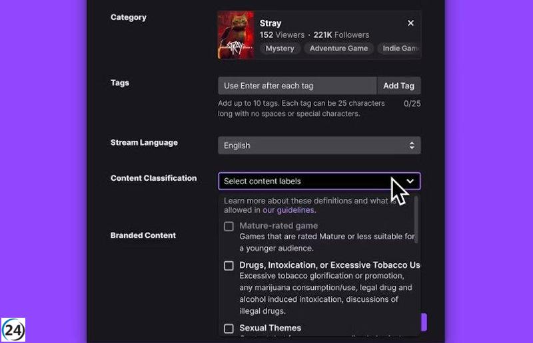This screenshot has height=343, width=533.
Task: Collapse content labels using chevron arrow
Action: coord(411,181)
